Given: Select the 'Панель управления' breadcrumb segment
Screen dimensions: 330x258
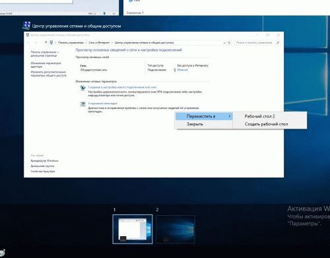Looking at the screenshot, I should 71,43.
